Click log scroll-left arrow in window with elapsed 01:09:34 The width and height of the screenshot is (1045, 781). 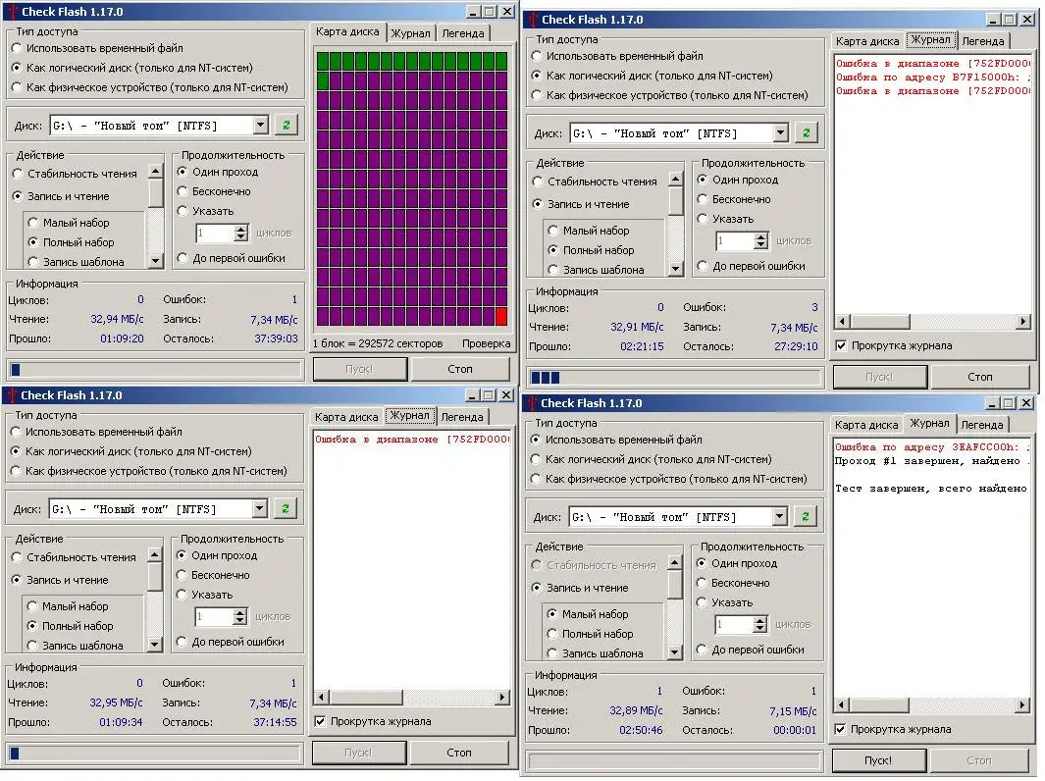(x=321, y=697)
